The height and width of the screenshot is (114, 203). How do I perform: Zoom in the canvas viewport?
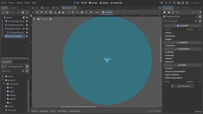(50, 19)
